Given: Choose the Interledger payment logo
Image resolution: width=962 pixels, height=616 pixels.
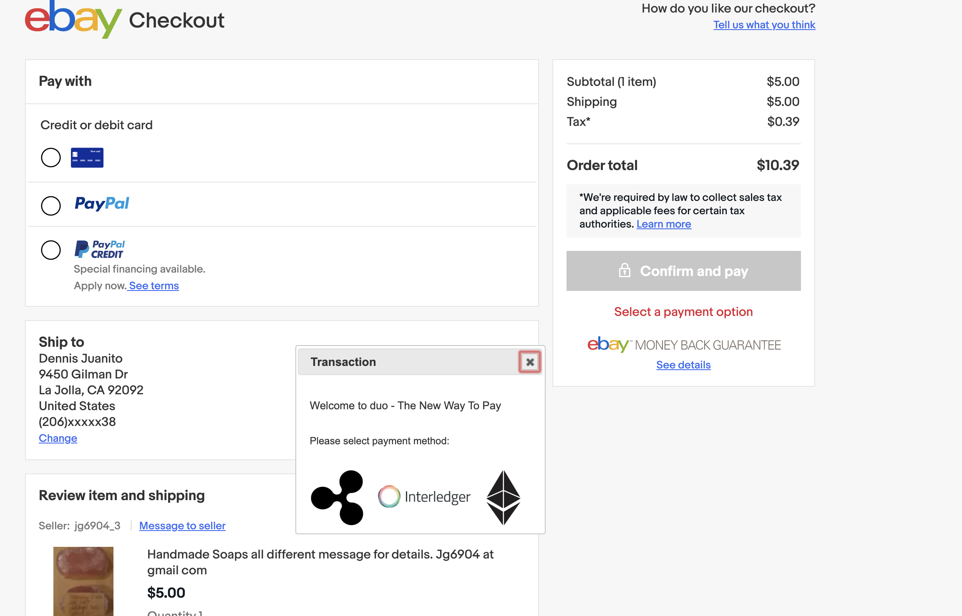Looking at the screenshot, I should pyautogui.click(x=424, y=497).
